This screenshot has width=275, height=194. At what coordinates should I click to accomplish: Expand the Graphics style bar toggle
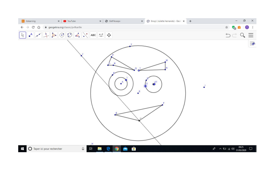click(252, 44)
